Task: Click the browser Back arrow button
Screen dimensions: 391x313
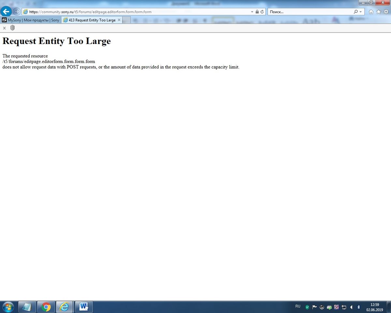Action: pos(6,12)
